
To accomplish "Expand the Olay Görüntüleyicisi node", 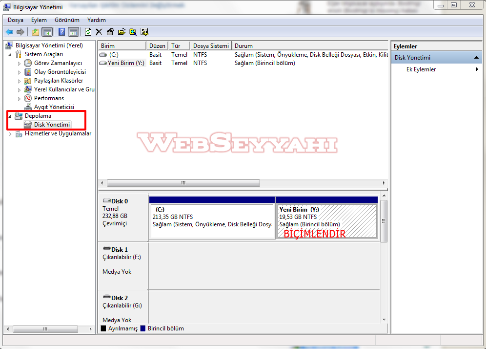I will 19,72.
